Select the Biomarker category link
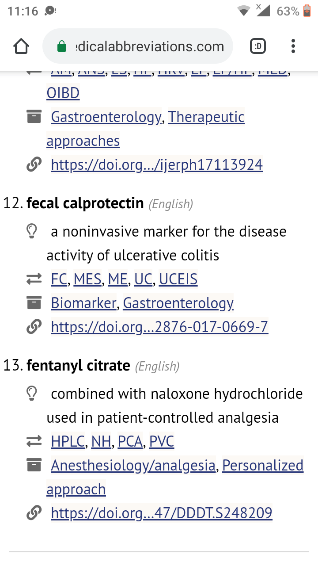The width and height of the screenshot is (318, 566). [83, 303]
